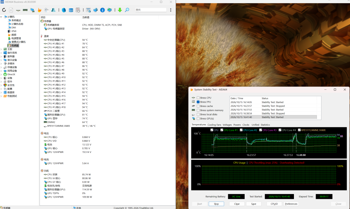Open Preferences in System Stability Test
Viewport: 350px width, 209px height.
point(291,204)
